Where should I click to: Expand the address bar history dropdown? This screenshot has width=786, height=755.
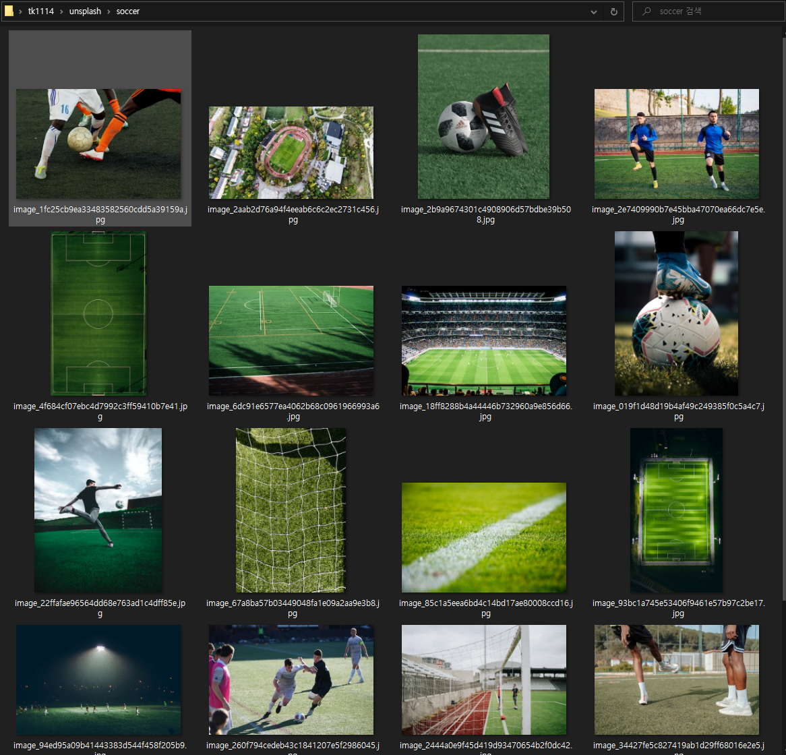point(593,11)
